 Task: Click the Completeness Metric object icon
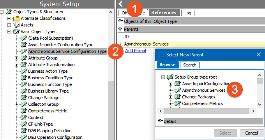coord(24,111)
